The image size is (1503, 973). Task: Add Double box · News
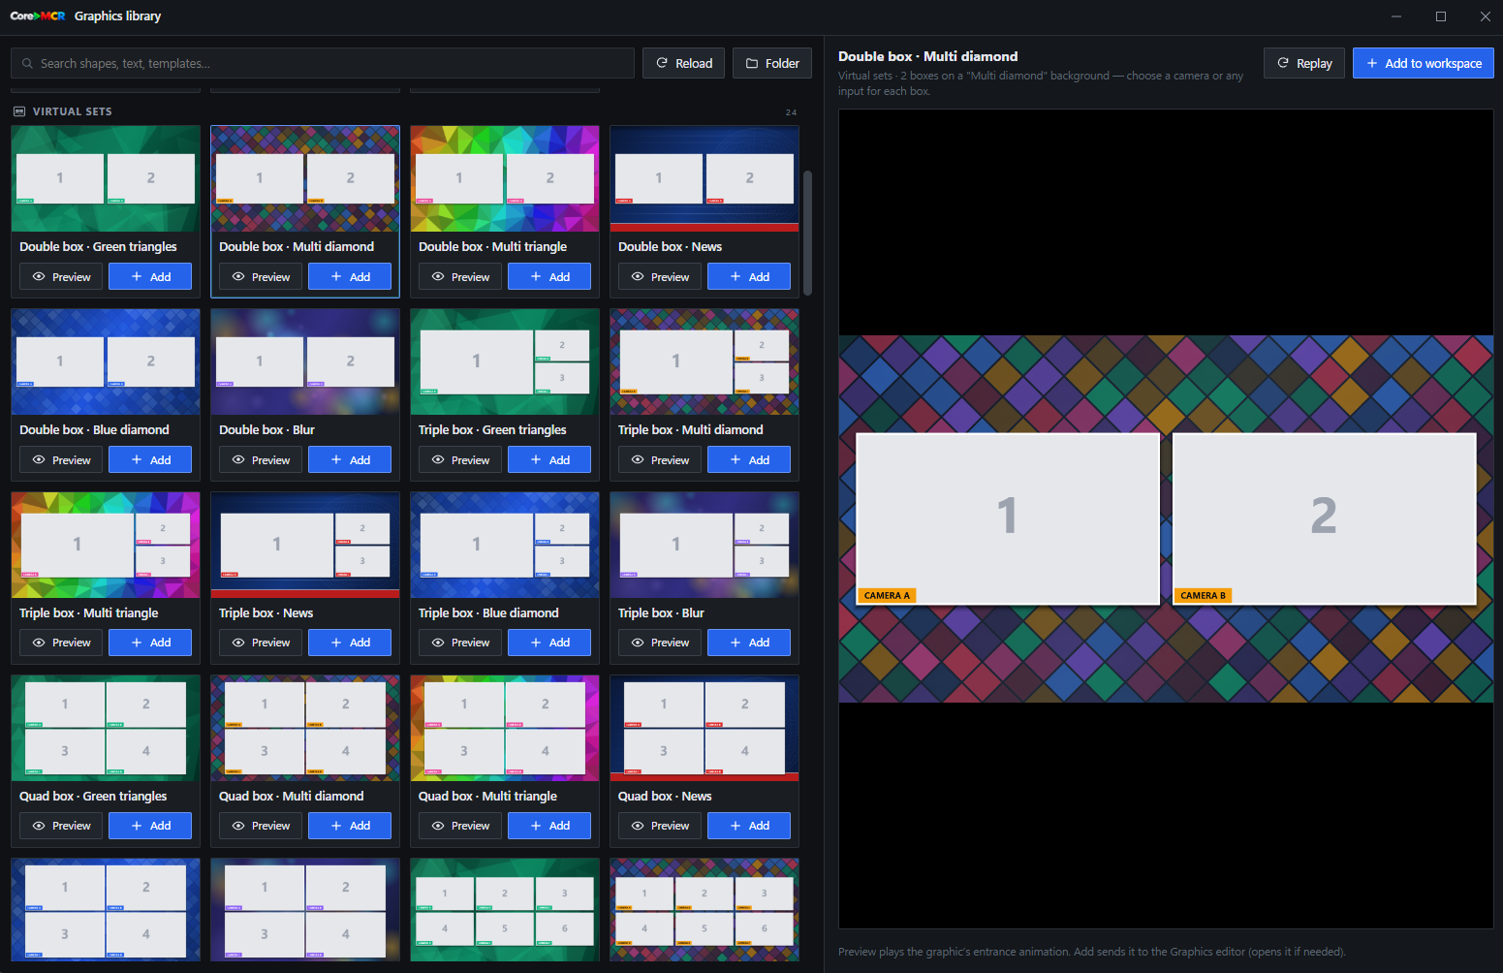pyautogui.click(x=749, y=277)
